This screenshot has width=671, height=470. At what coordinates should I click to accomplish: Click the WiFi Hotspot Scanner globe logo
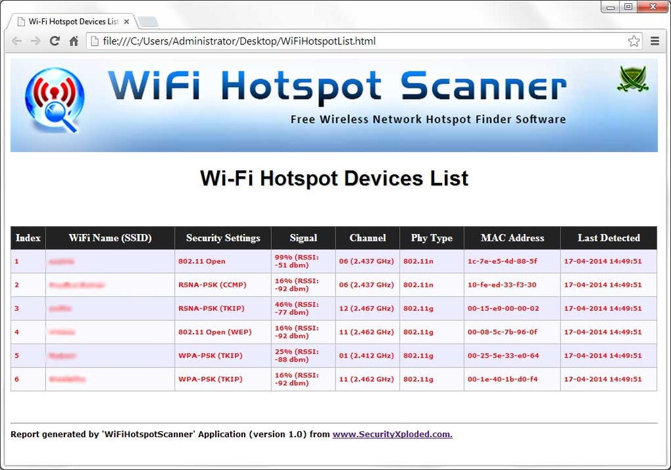[x=55, y=100]
